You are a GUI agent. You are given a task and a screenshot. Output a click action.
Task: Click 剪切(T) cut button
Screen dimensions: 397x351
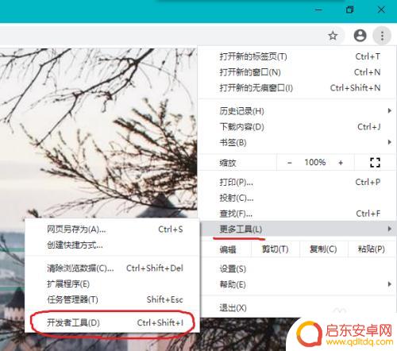[275, 249]
